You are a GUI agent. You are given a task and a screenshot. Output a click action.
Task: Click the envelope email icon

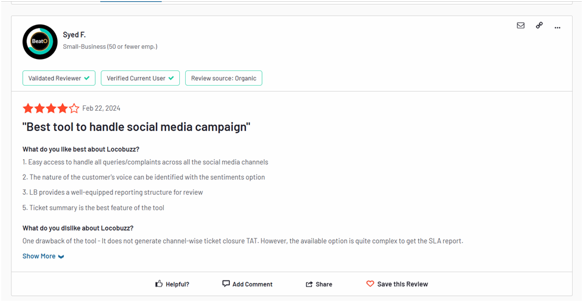coord(520,25)
